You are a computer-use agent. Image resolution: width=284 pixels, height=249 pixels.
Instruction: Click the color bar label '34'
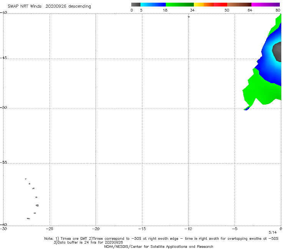[x=192, y=10]
